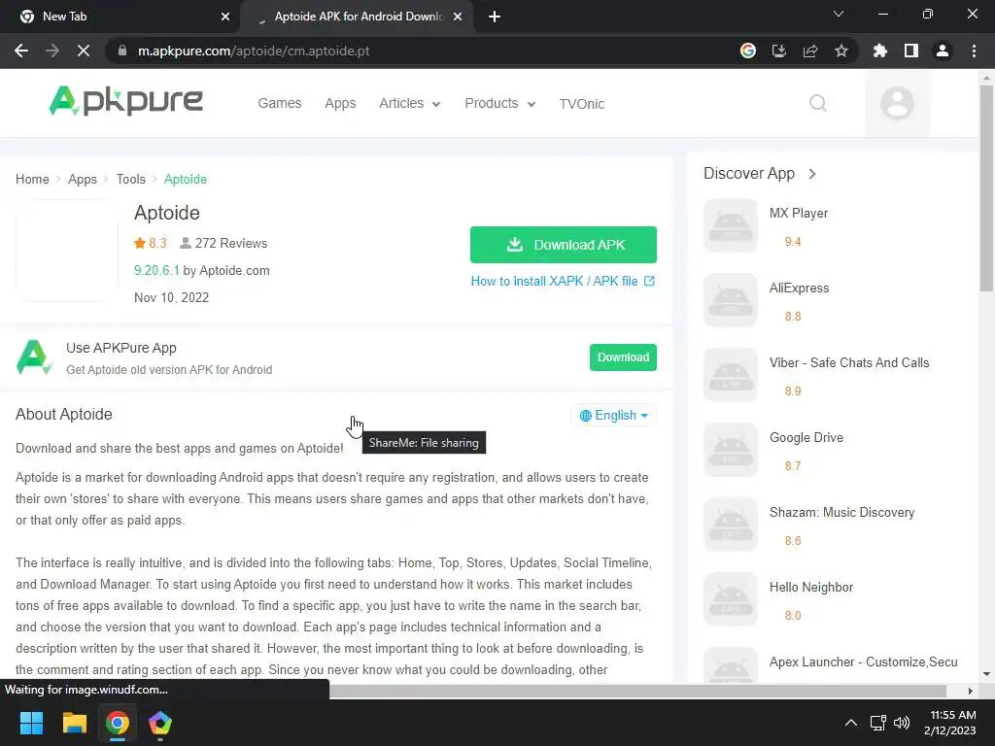Expand Discover App with the arrow
Screen dimensions: 995x746
tap(812, 174)
